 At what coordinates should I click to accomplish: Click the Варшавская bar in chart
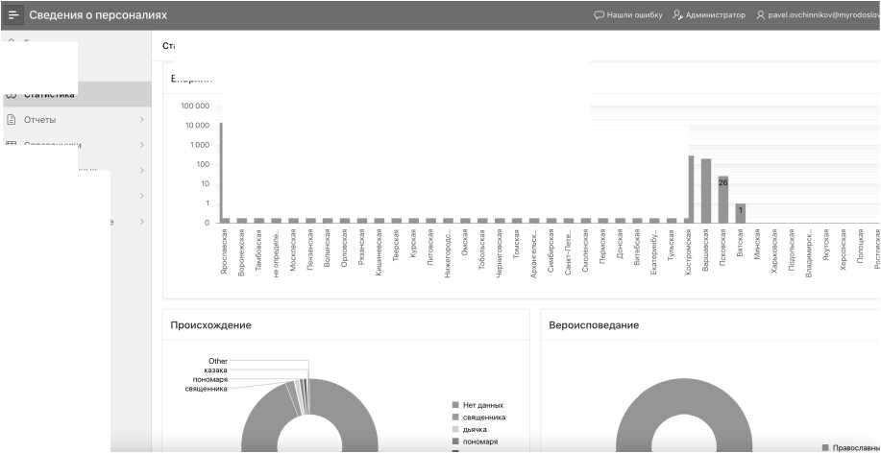(x=706, y=191)
